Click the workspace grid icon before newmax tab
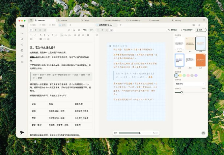 click(x=31, y=20)
